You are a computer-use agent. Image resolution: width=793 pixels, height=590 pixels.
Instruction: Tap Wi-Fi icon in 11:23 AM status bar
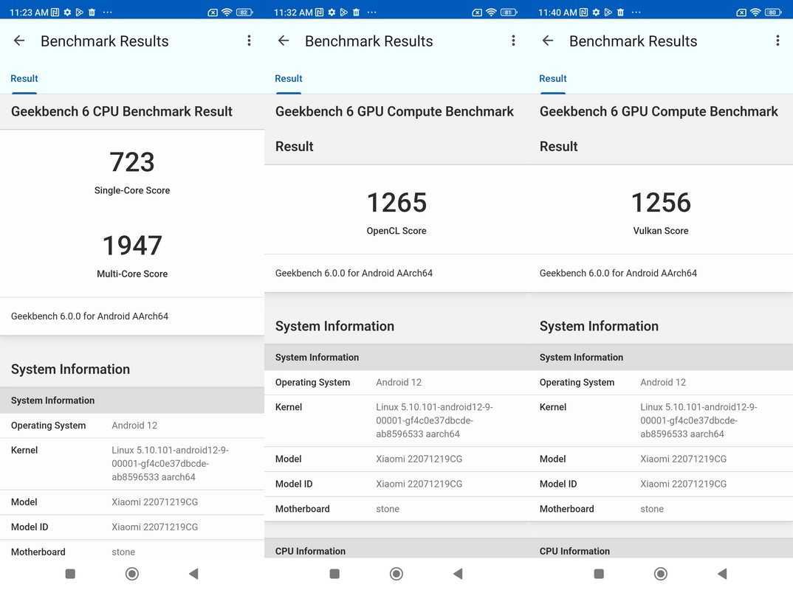pyautogui.click(x=227, y=12)
